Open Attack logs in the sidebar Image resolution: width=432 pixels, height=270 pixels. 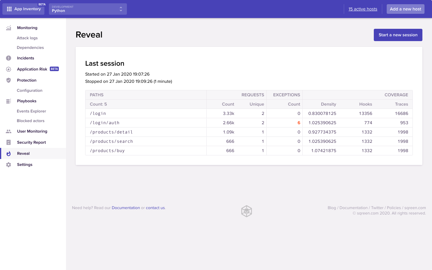pyautogui.click(x=27, y=38)
